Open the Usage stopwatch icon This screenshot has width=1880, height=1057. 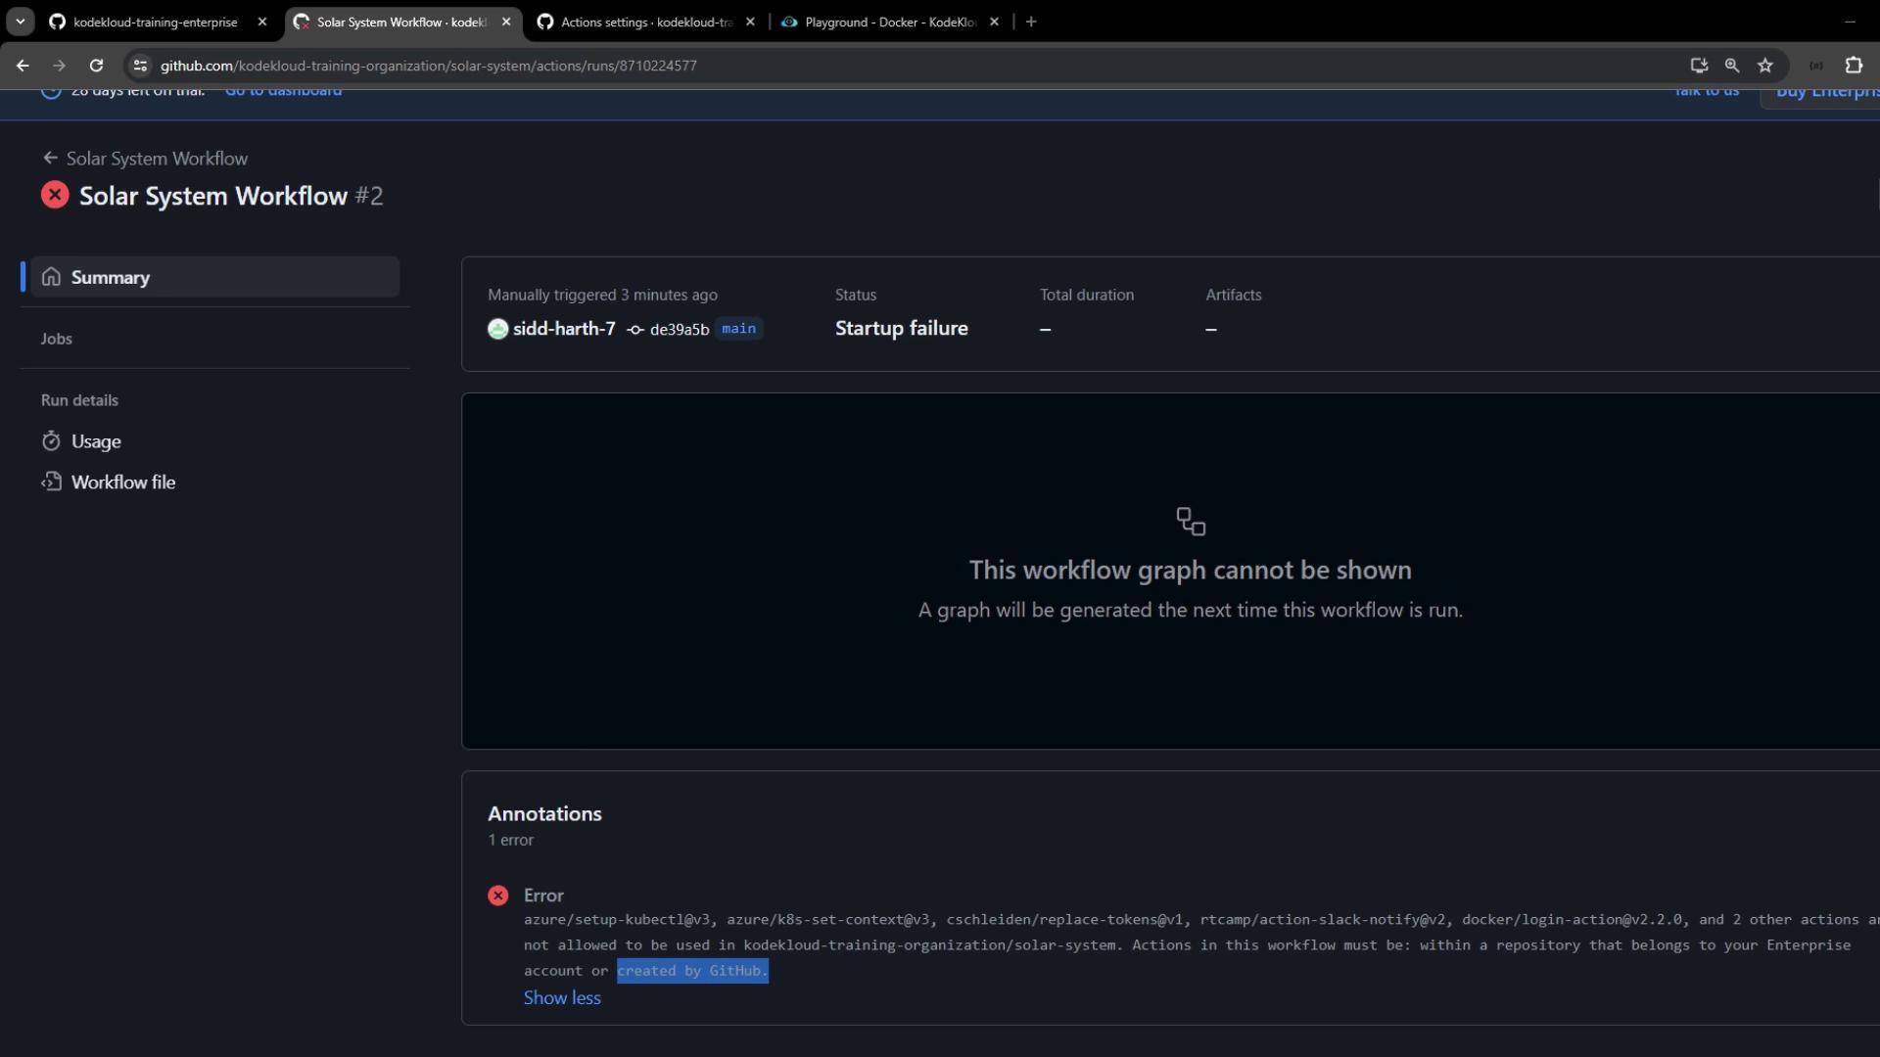[51, 441]
